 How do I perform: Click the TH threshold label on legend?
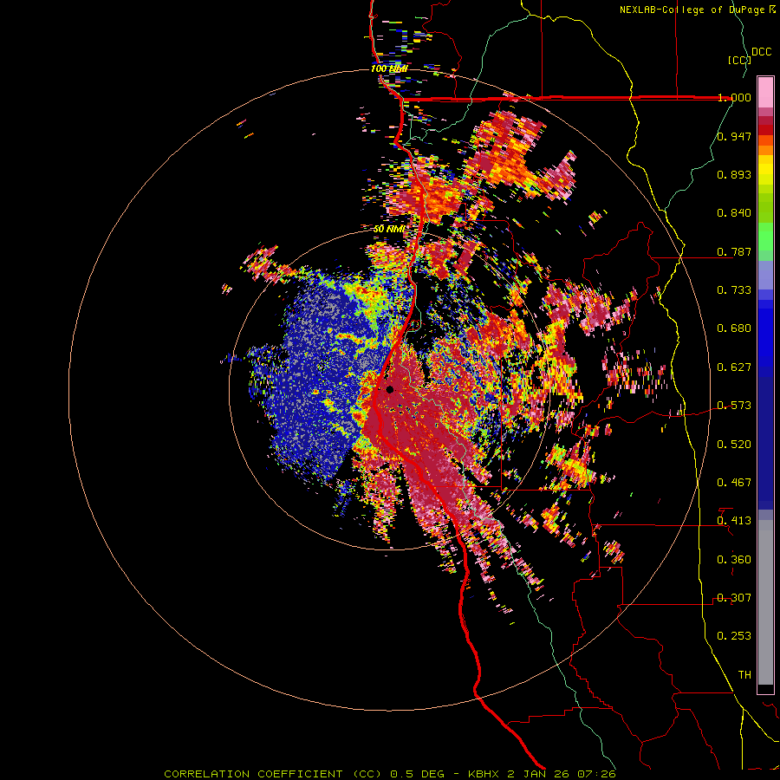click(744, 675)
